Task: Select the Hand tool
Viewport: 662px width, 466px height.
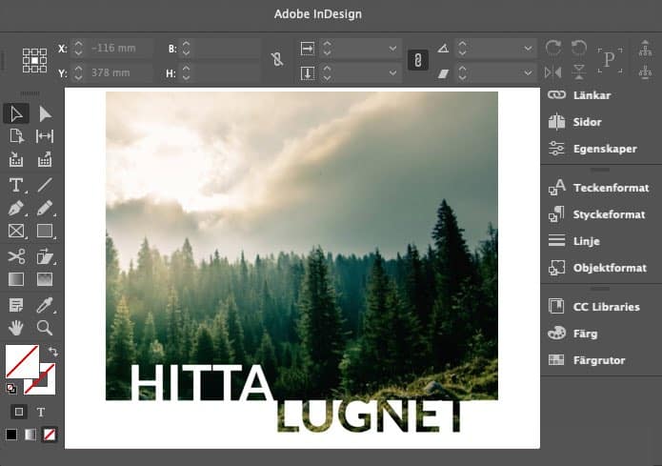Action: (16, 328)
